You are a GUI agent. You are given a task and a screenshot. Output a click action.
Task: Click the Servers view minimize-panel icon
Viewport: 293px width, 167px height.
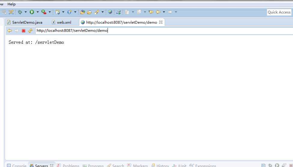[x=263, y=165]
